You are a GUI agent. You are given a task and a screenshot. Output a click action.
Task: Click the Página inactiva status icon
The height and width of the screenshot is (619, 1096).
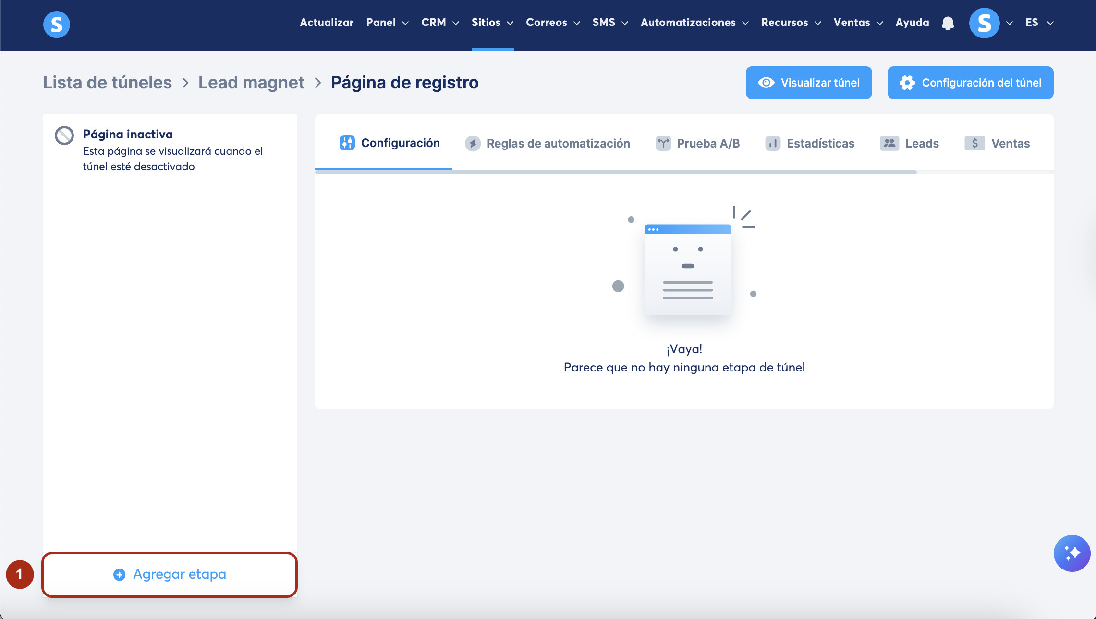pos(64,136)
